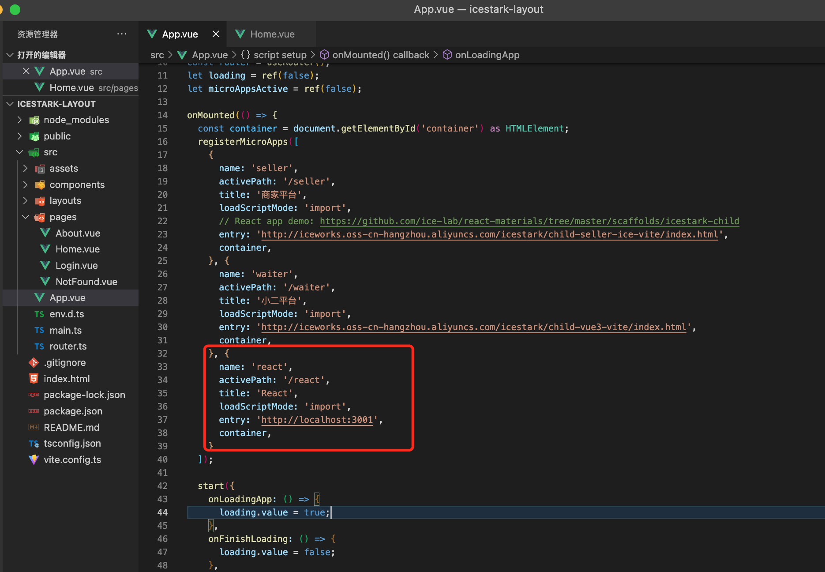This screenshot has width=825, height=572.
Task: Click src in the breadcrumb path
Action: [157, 55]
